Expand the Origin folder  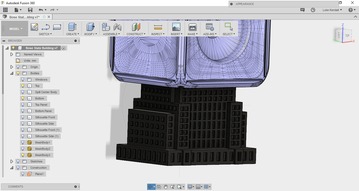pos(12,67)
